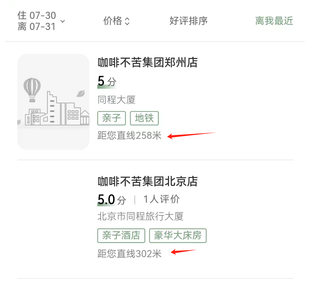Open 咖啡不苦集团北京店 listing title
Screen dimensions: 325x288
(x=148, y=181)
